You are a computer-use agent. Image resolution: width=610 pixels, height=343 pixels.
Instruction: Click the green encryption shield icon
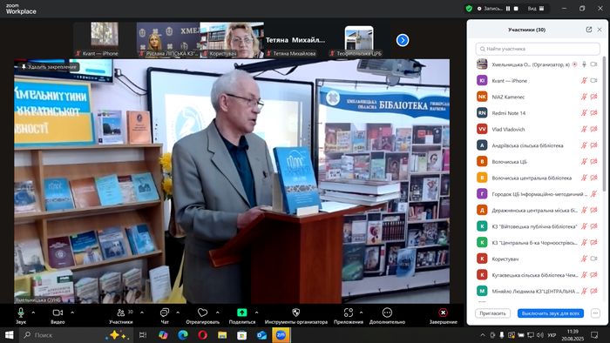point(469,8)
